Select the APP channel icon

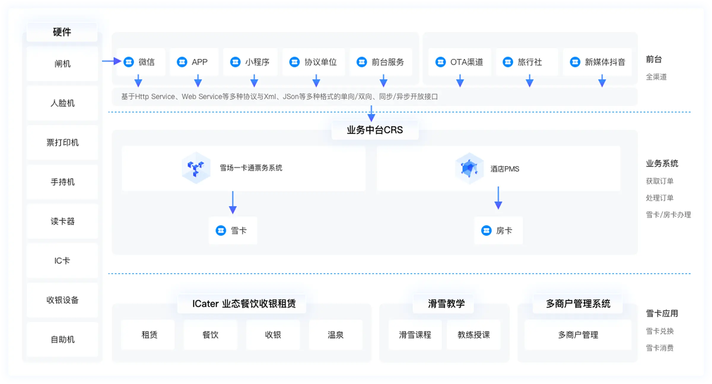click(x=182, y=62)
